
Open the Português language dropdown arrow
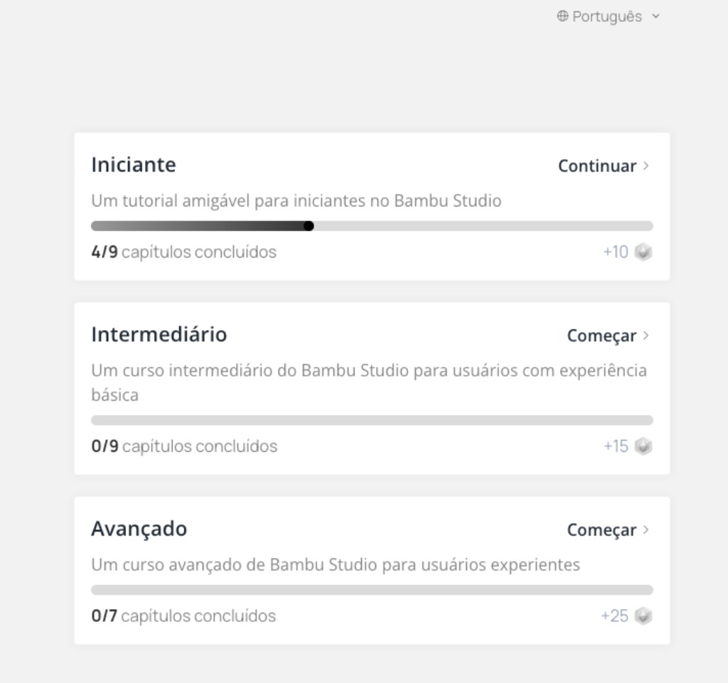tap(655, 16)
